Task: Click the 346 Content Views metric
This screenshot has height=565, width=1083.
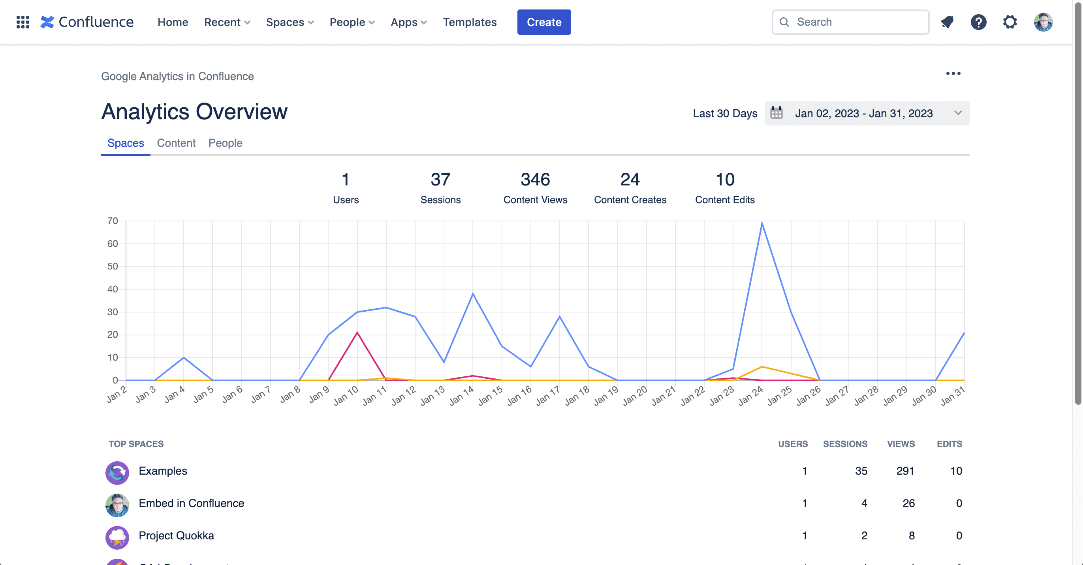Action: pos(535,188)
